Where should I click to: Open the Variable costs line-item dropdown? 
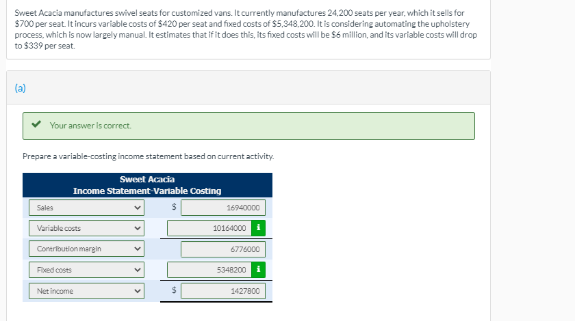tap(86, 228)
